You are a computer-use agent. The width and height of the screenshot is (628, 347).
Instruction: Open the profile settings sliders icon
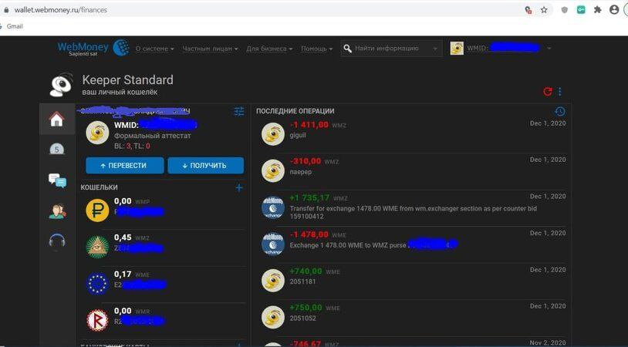coord(238,111)
